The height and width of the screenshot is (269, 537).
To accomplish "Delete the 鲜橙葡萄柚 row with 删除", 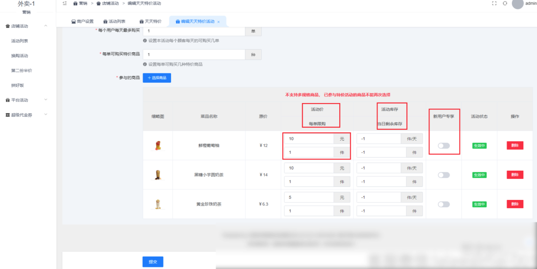I will tap(514, 145).
